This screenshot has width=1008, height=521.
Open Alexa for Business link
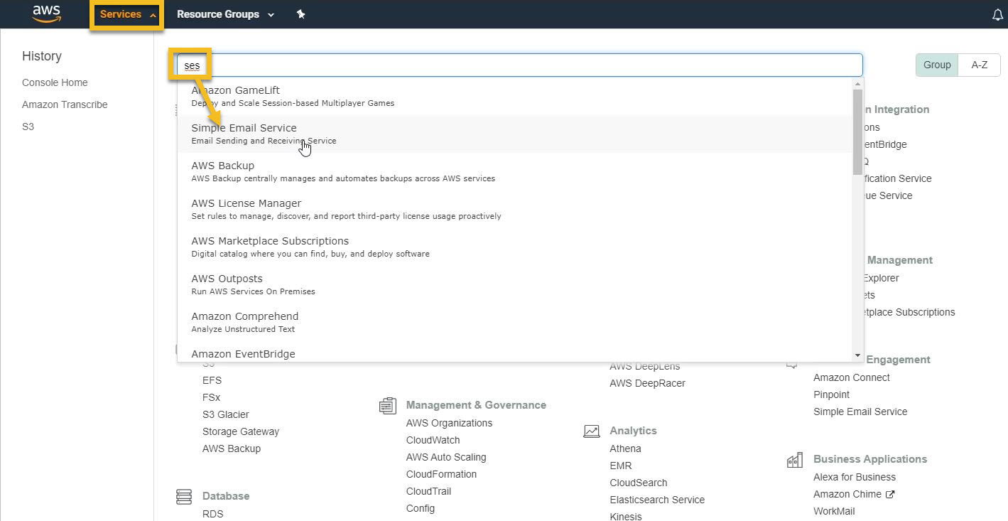[855, 477]
